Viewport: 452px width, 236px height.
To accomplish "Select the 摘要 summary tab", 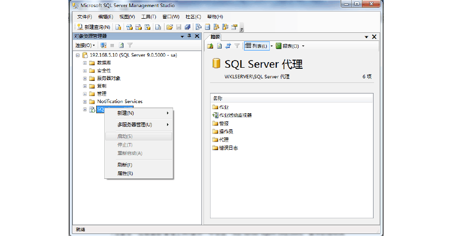I will [215, 36].
